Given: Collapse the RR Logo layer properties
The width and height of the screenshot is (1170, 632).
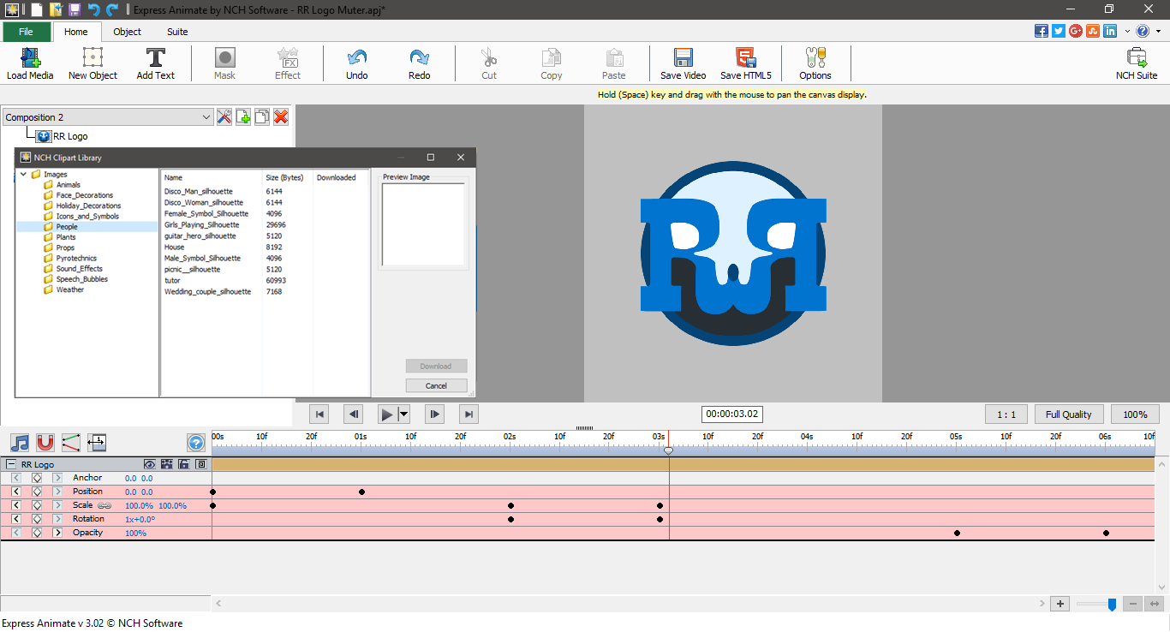Looking at the screenshot, I should coord(10,464).
